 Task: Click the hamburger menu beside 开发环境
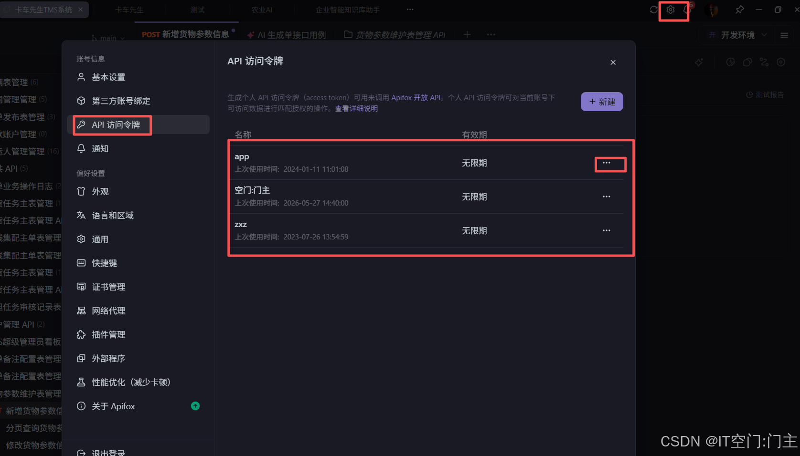pos(784,35)
